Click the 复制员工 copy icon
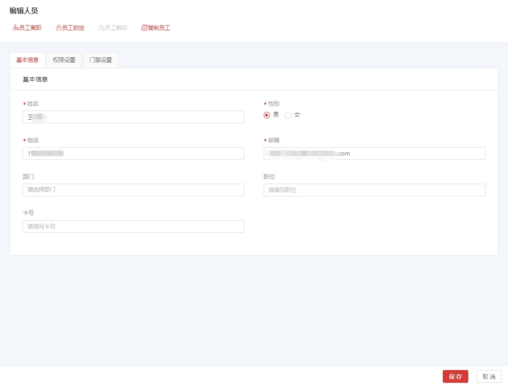The image size is (508, 385). click(x=144, y=28)
